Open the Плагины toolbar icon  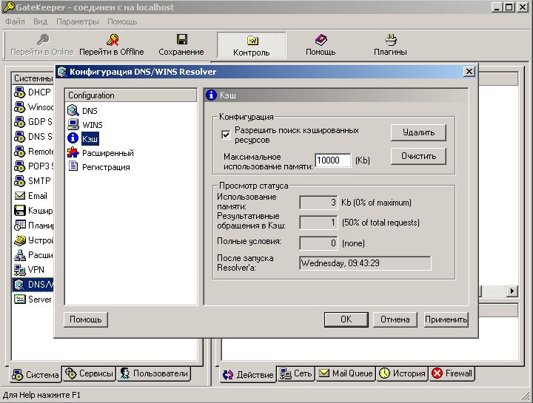click(391, 40)
